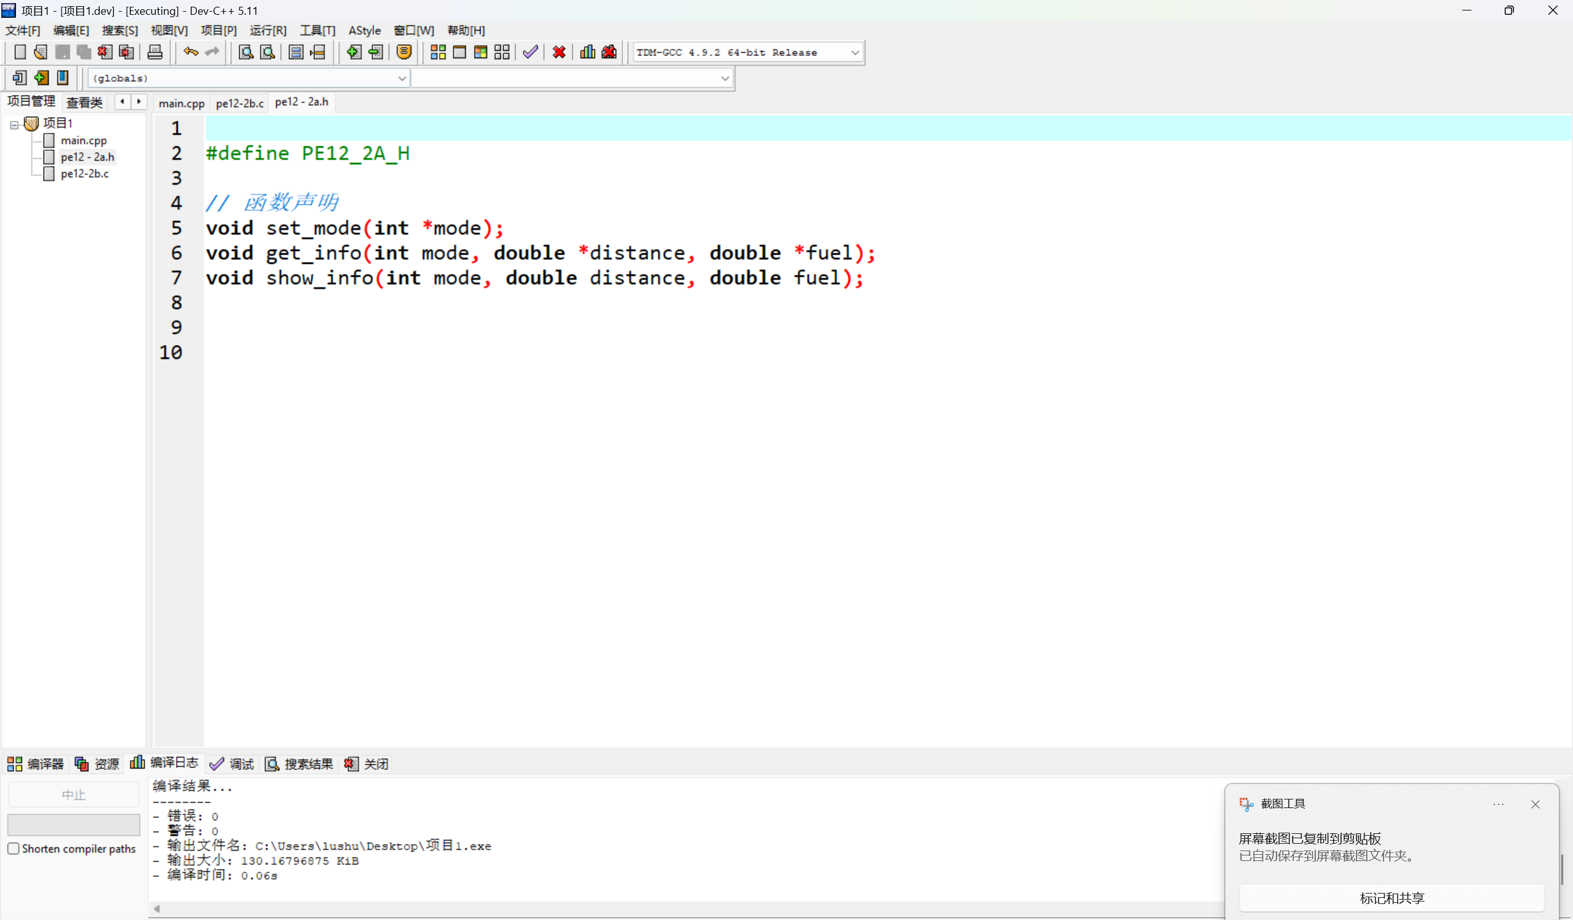Collapse the 项目1 project tree node
This screenshot has height=920, width=1573.
tap(14, 124)
